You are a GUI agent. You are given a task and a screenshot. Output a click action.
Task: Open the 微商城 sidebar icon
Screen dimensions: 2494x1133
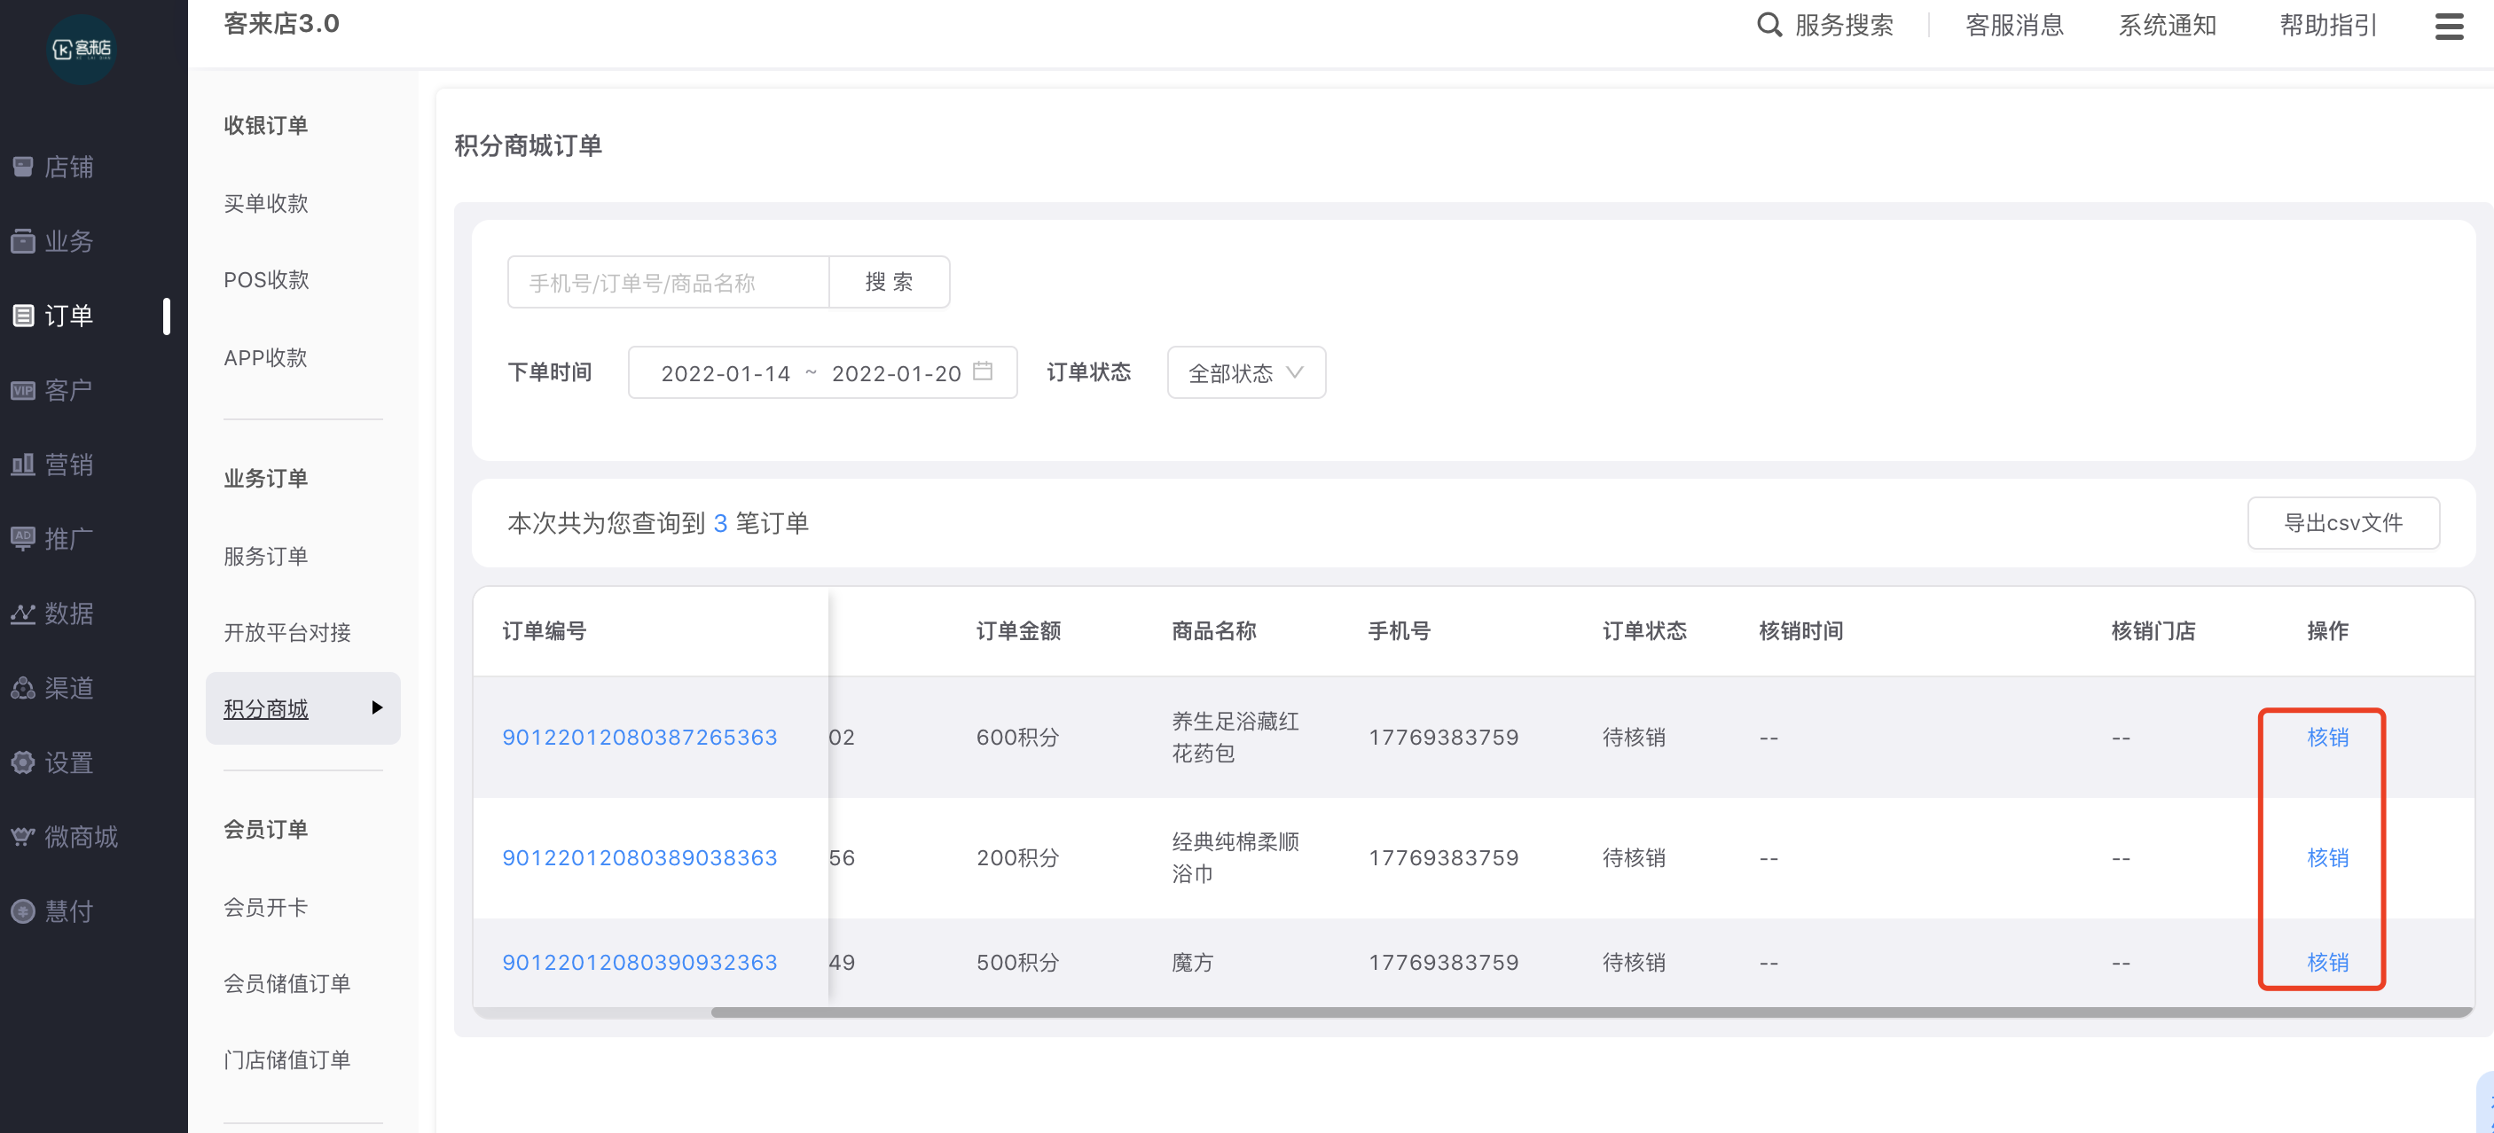(x=23, y=836)
